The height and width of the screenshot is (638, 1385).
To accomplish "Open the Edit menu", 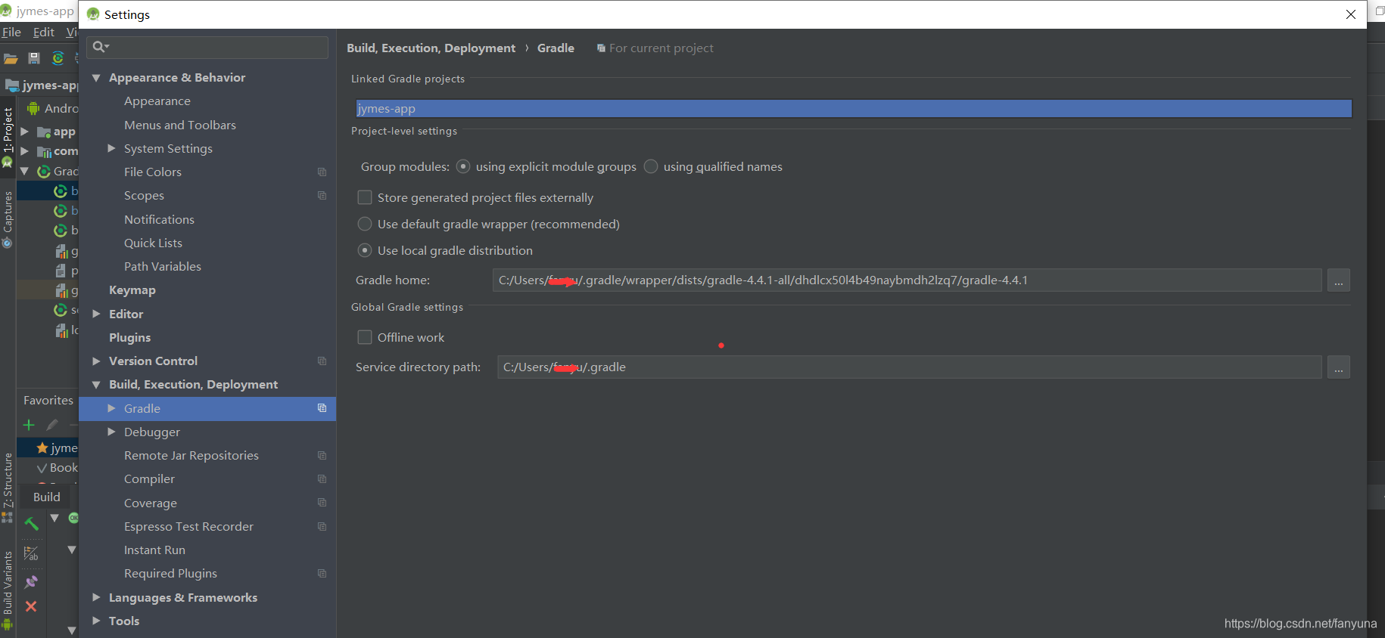I will click(44, 32).
